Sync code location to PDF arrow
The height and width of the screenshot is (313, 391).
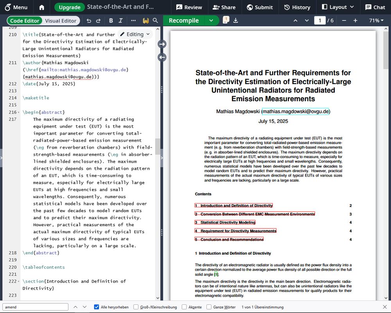(x=162, y=44)
